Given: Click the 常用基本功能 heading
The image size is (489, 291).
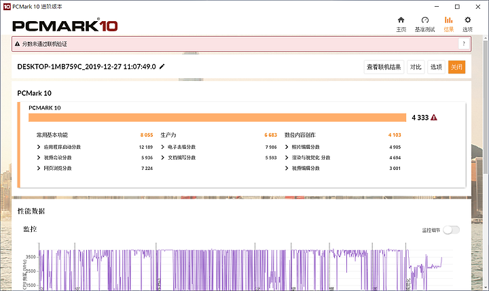Looking at the screenshot, I should (52, 135).
